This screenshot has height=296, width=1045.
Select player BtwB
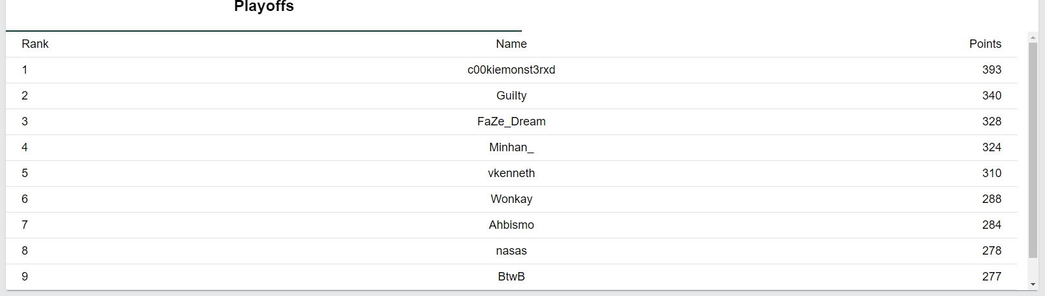pos(512,277)
